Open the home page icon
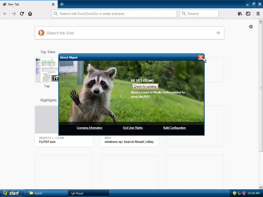 30,14
